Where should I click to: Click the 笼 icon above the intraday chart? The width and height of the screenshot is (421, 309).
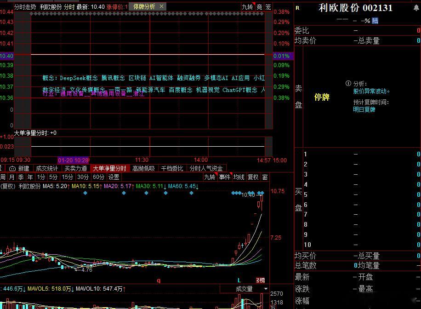[268, 7]
